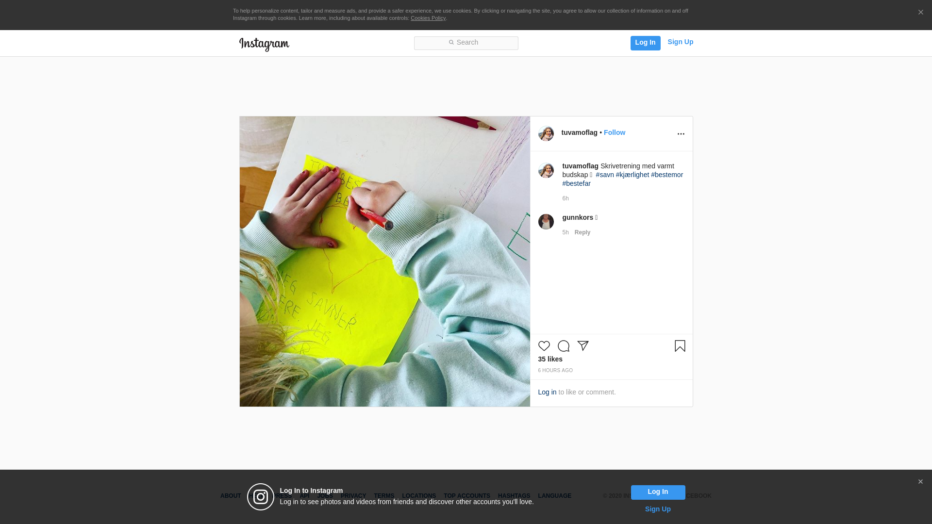
Task: Click gunnkors commenter avatar
Action: click(546, 222)
